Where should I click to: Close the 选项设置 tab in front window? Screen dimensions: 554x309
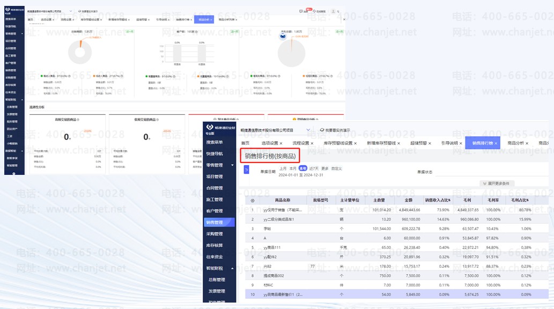[x=281, y=143]
